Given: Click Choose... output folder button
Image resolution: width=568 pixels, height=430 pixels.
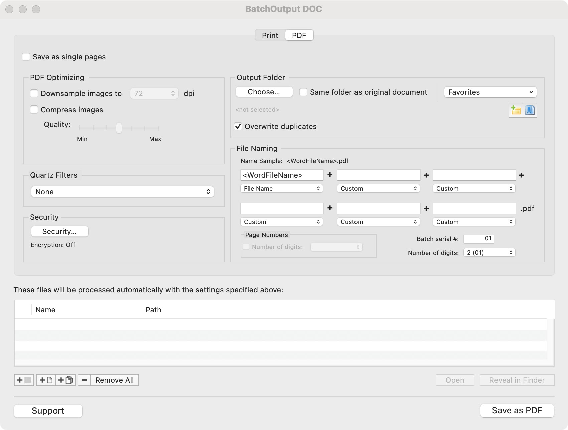Looking at the screenshot, I should point(264,92).
